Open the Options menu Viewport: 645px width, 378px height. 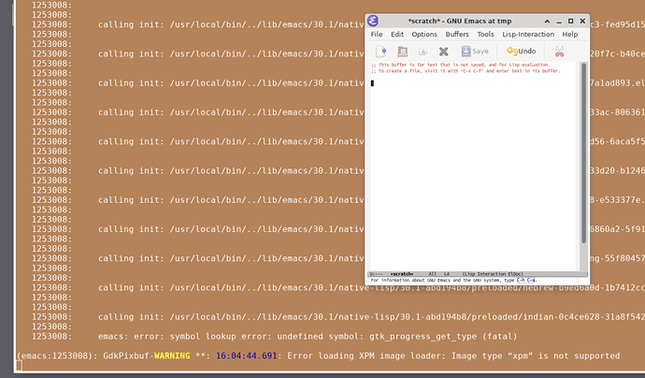[424, 35]
